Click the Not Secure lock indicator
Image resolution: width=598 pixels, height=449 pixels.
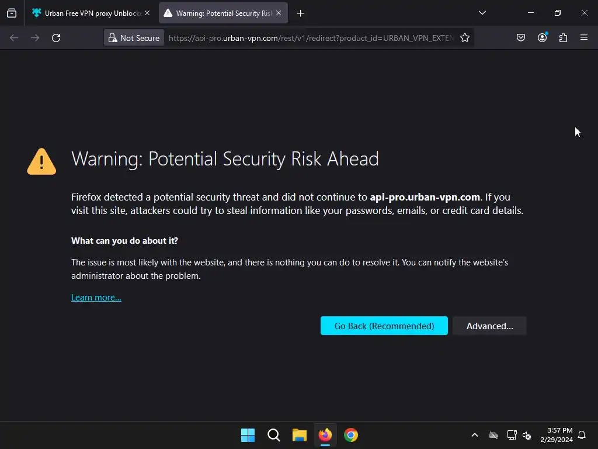point(134,38)
